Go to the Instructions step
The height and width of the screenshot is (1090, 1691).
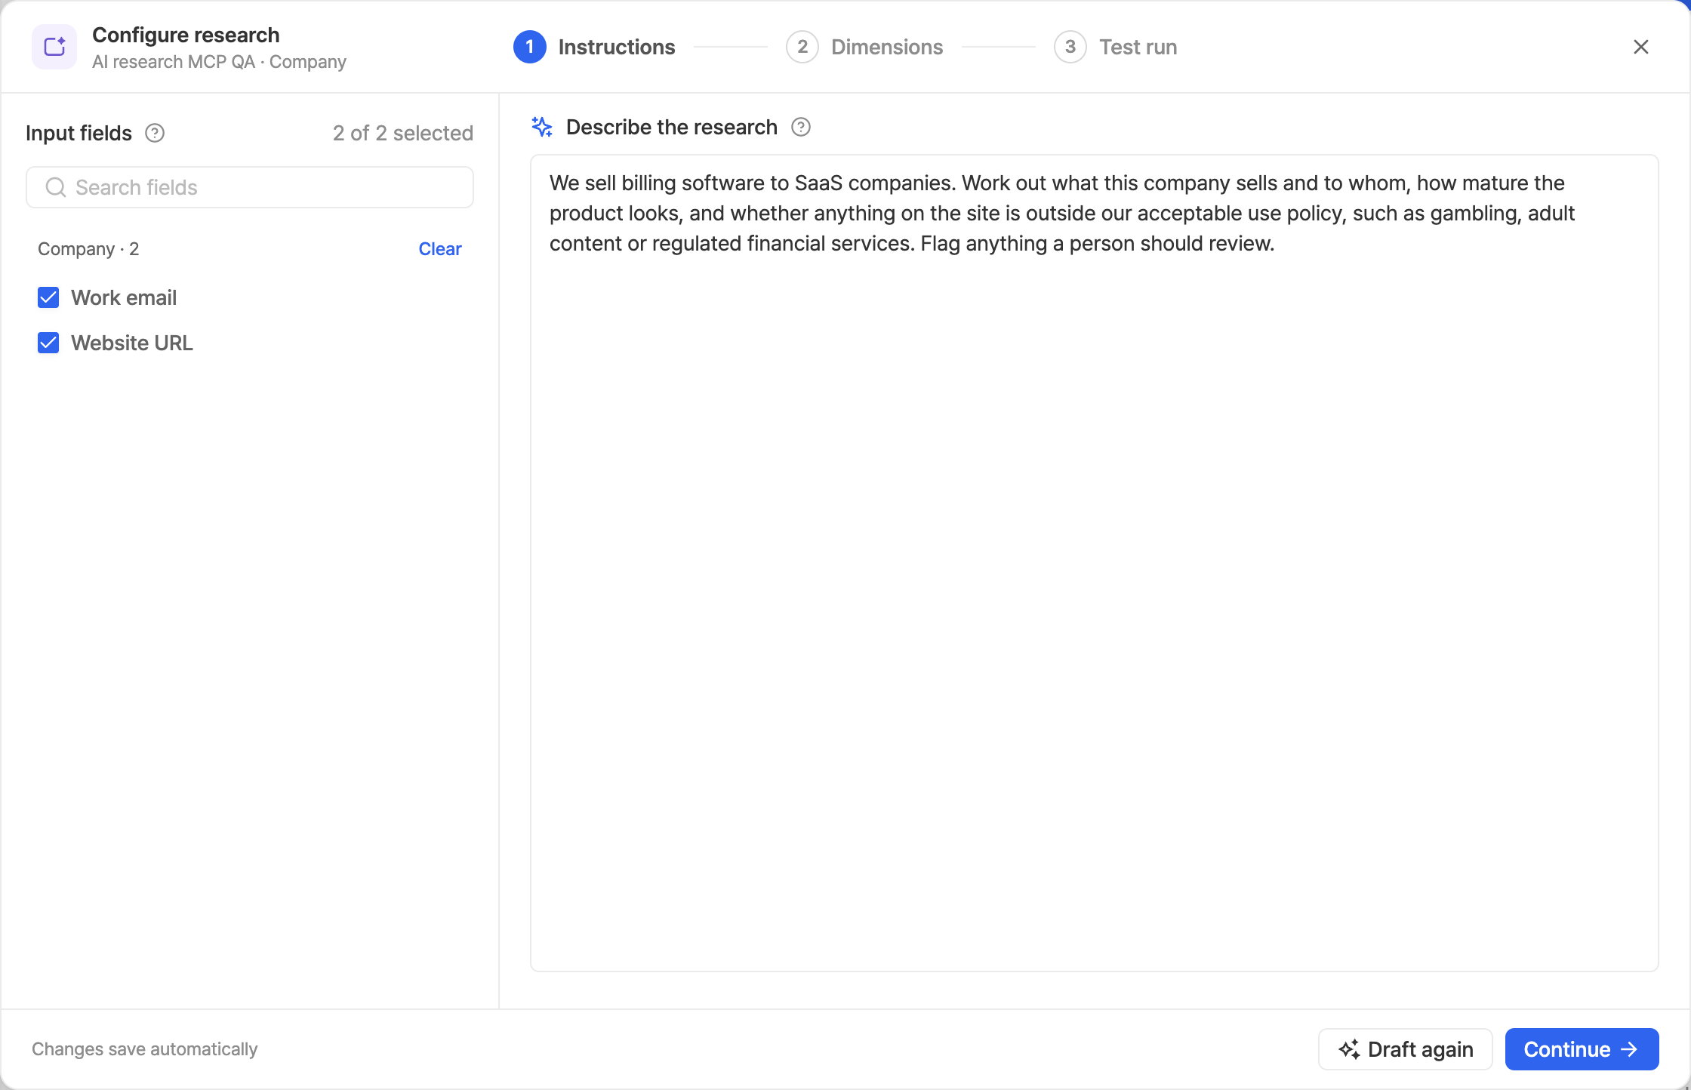click(594, 47)
